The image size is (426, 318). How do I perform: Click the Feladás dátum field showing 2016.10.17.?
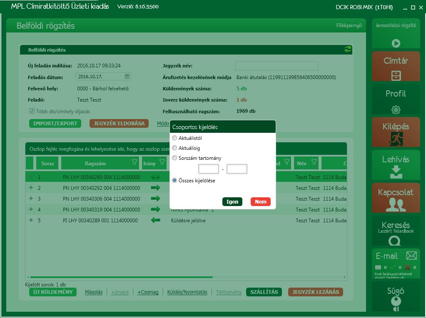click(103, 77)
